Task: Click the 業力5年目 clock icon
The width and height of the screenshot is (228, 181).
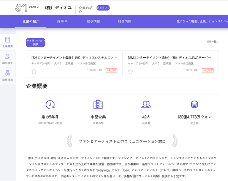Action: click(x=50, y=104)
